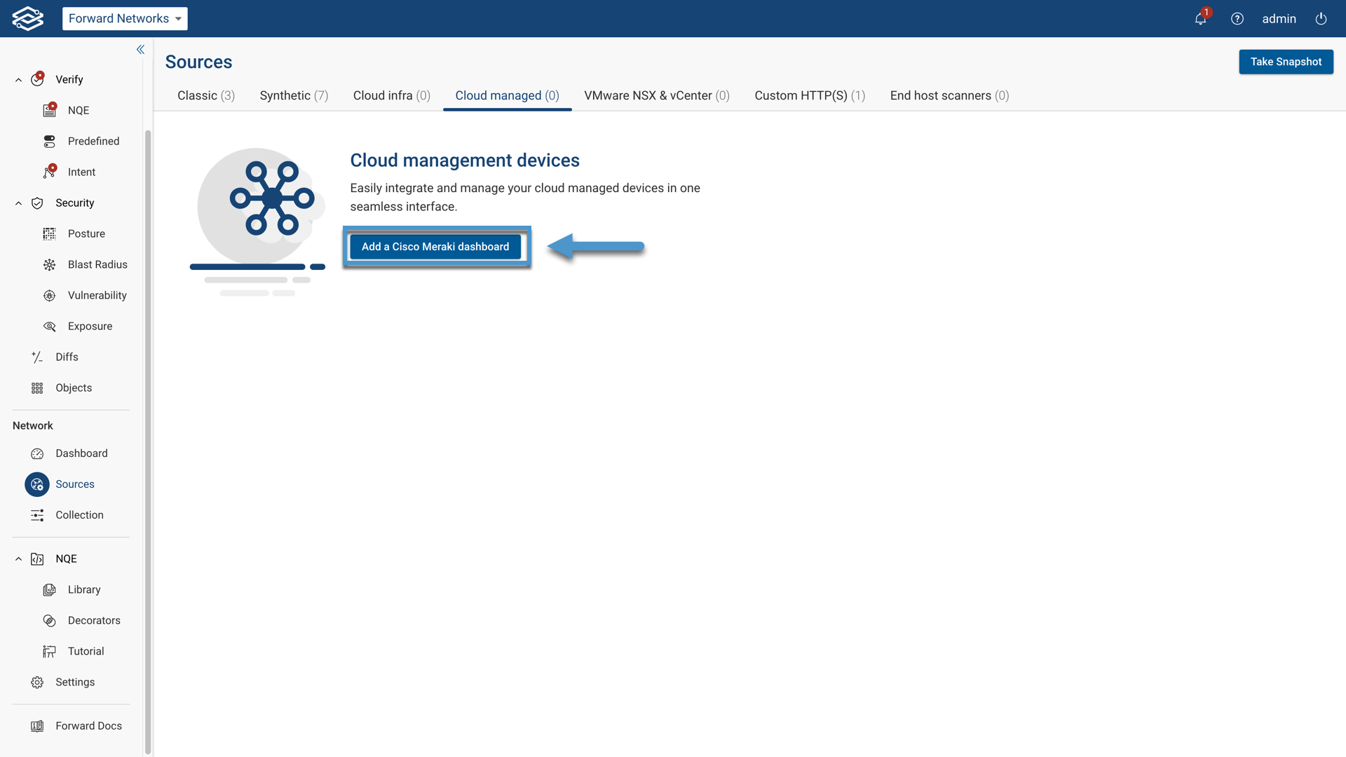The image size is (1346, 757).
Task: Open Settings gear icon in sidebar
Action: coord(37,682)
